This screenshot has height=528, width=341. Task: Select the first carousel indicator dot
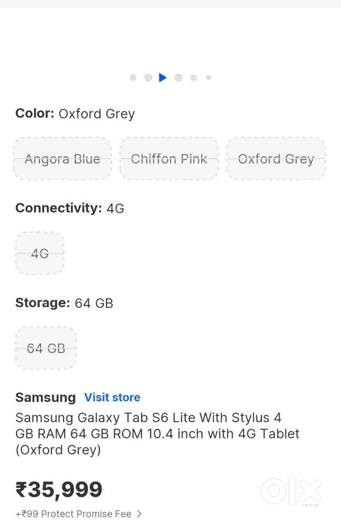tap(133, 77)
